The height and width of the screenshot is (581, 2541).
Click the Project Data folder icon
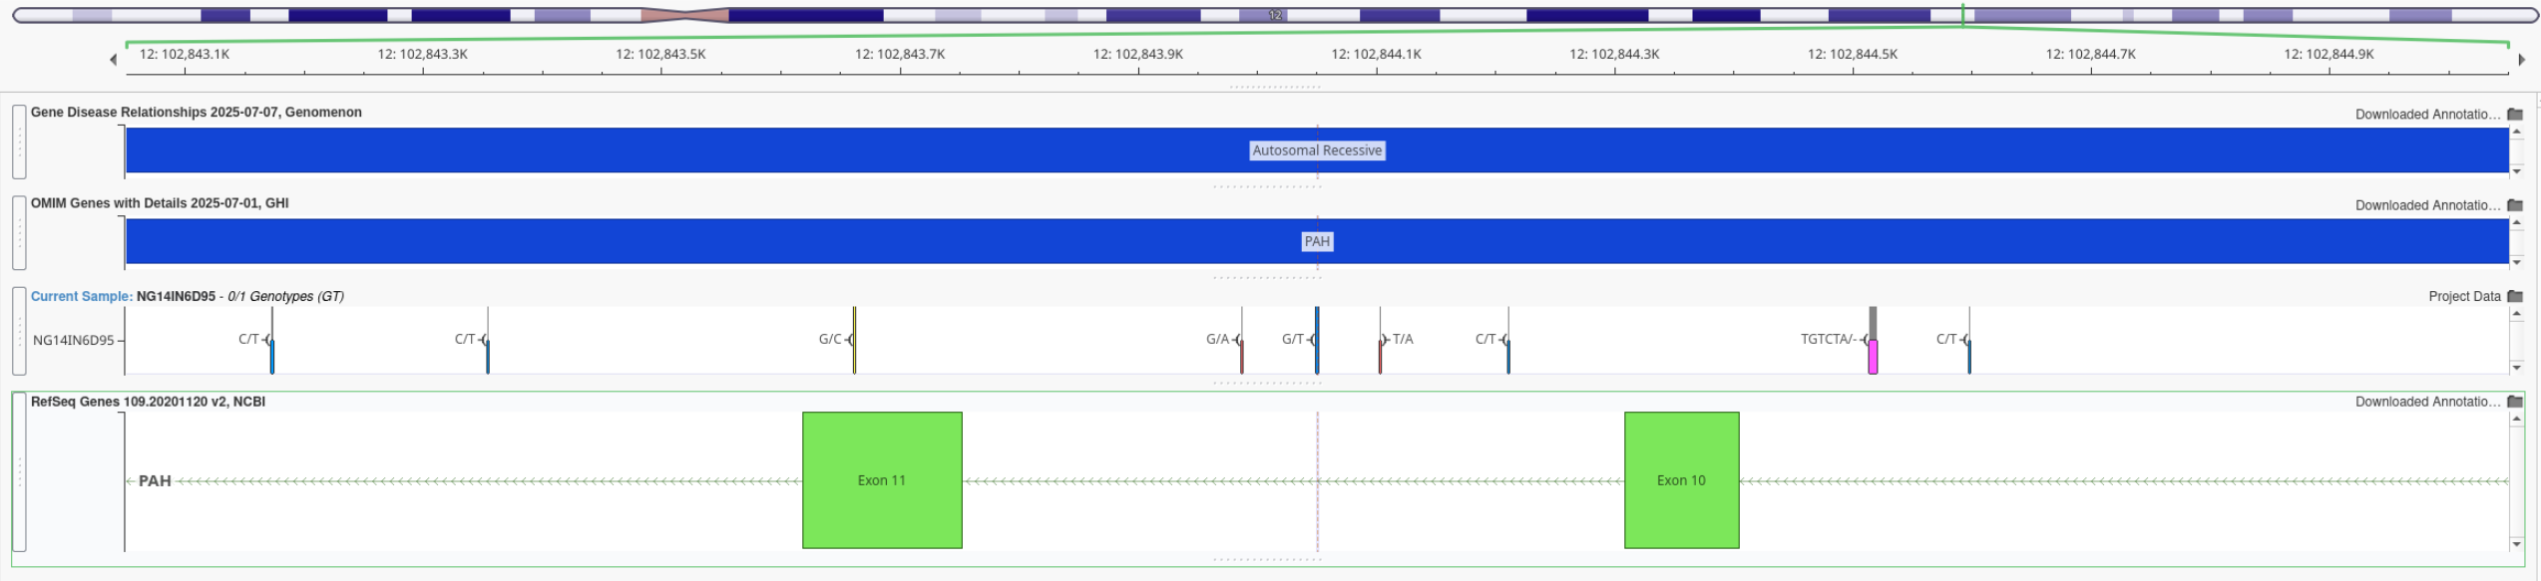coord(2514,296)
